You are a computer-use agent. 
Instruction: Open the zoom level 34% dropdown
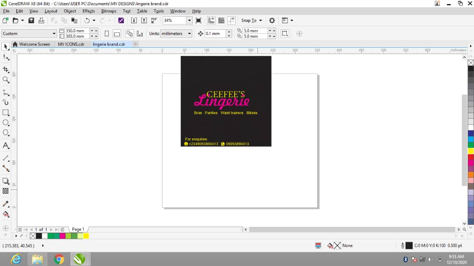click(189, 21)
